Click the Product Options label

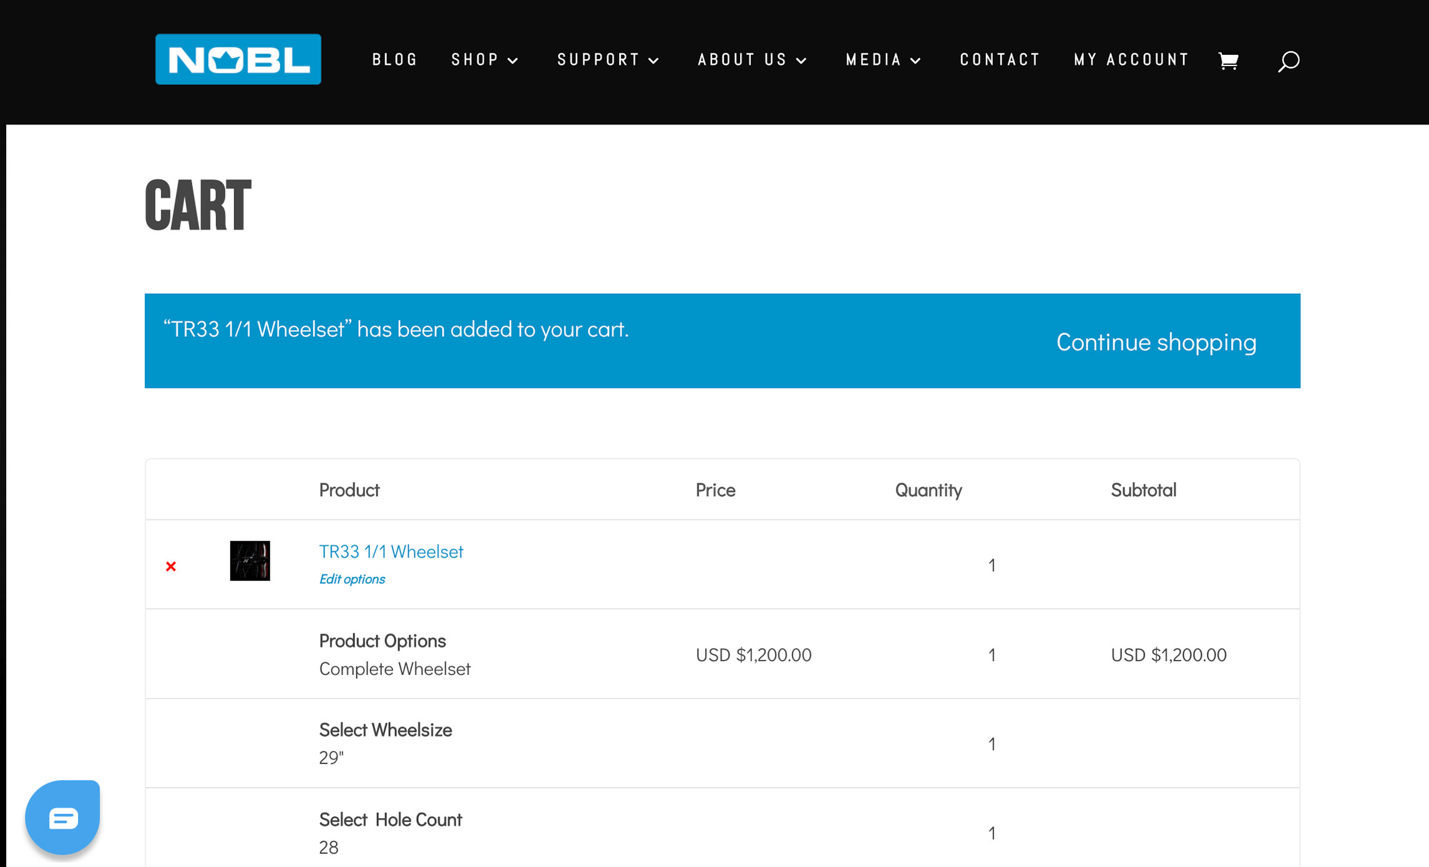point(382,641)
